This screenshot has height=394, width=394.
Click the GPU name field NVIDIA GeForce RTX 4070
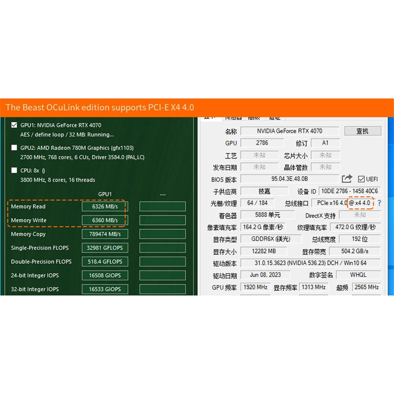click(x=290, y=131)
